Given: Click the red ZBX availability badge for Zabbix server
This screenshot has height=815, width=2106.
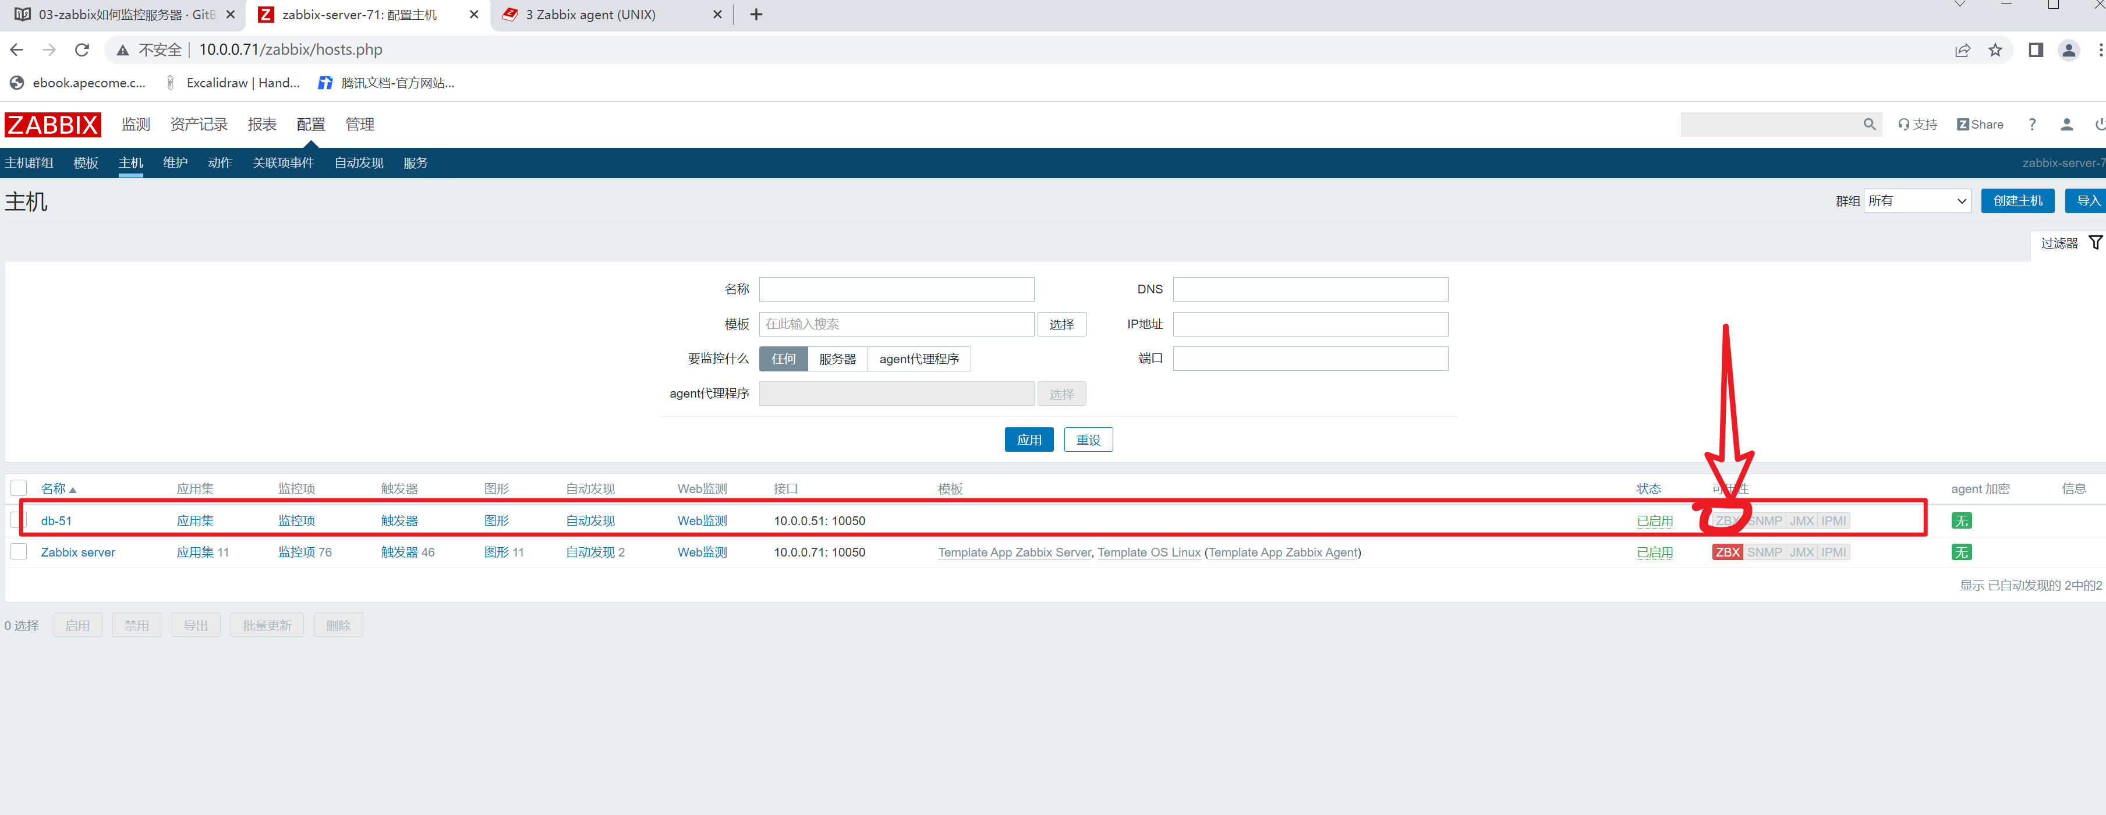Looking at the screenshot, I should coord(1726,552).
